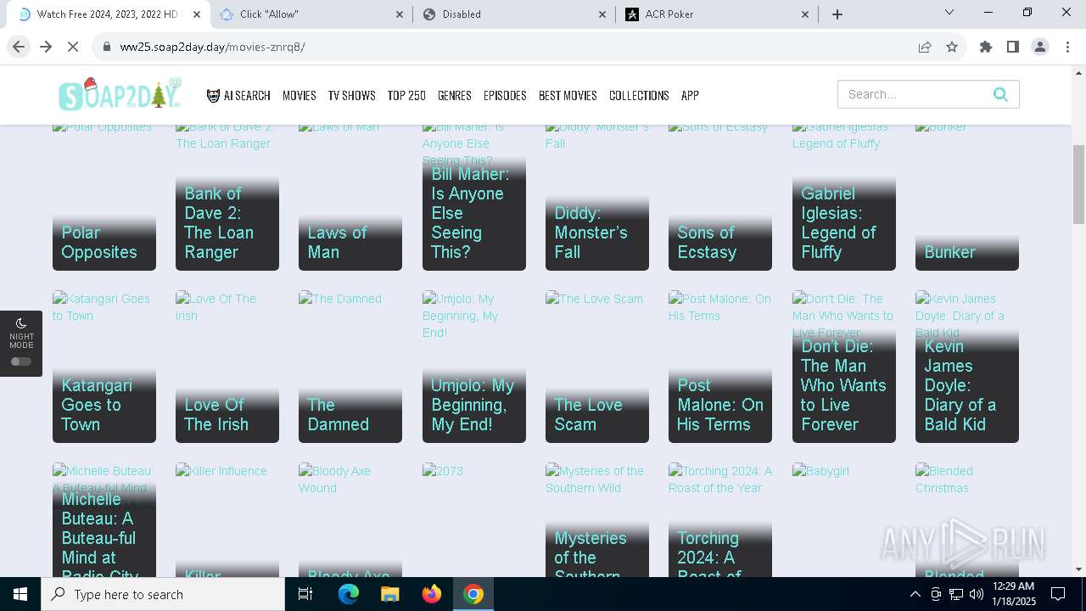1086x611 pixels.
Task: Switch to the ACR Poker tab
Action: click(717, 14)
